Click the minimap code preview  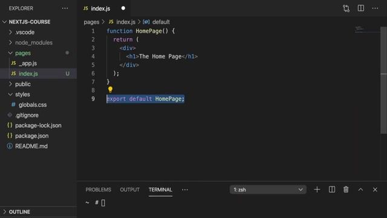359,28
